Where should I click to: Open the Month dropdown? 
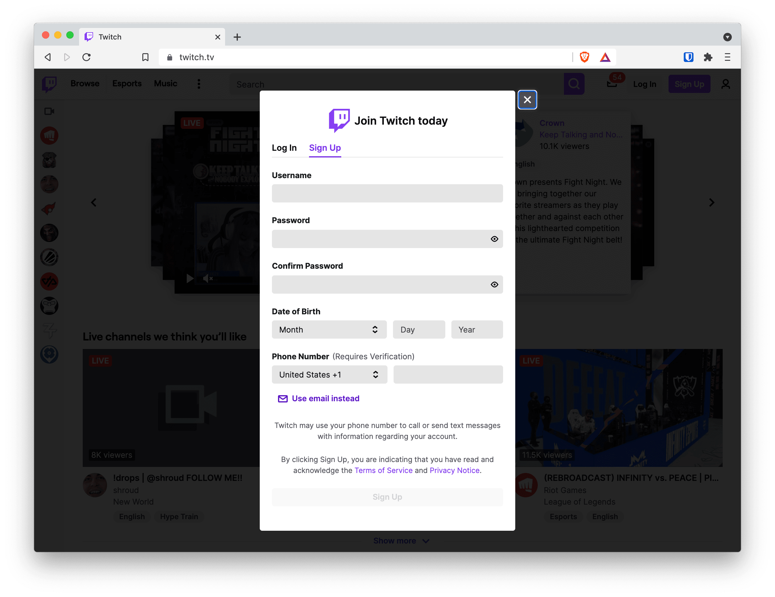click(329, 330)
